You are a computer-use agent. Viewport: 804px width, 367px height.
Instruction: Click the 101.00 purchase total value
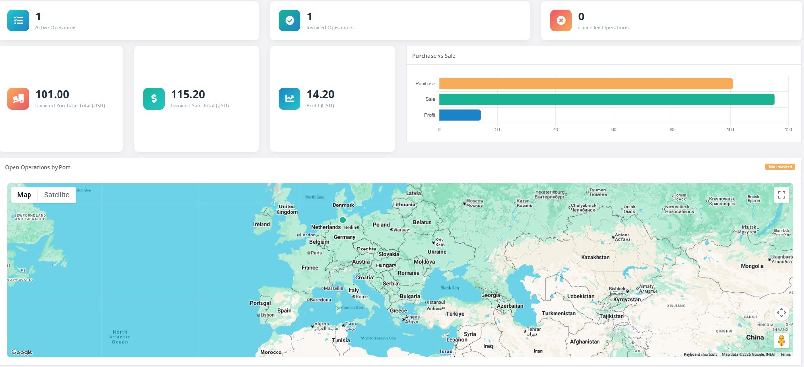click(x=52, y=94)
